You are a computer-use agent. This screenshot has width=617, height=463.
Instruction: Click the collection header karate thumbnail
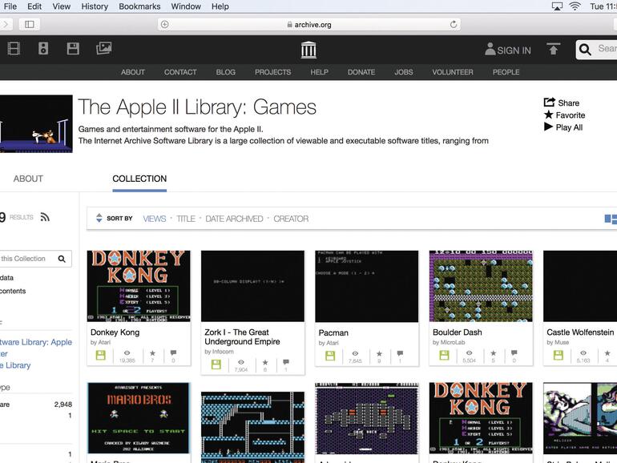[36, 123]
